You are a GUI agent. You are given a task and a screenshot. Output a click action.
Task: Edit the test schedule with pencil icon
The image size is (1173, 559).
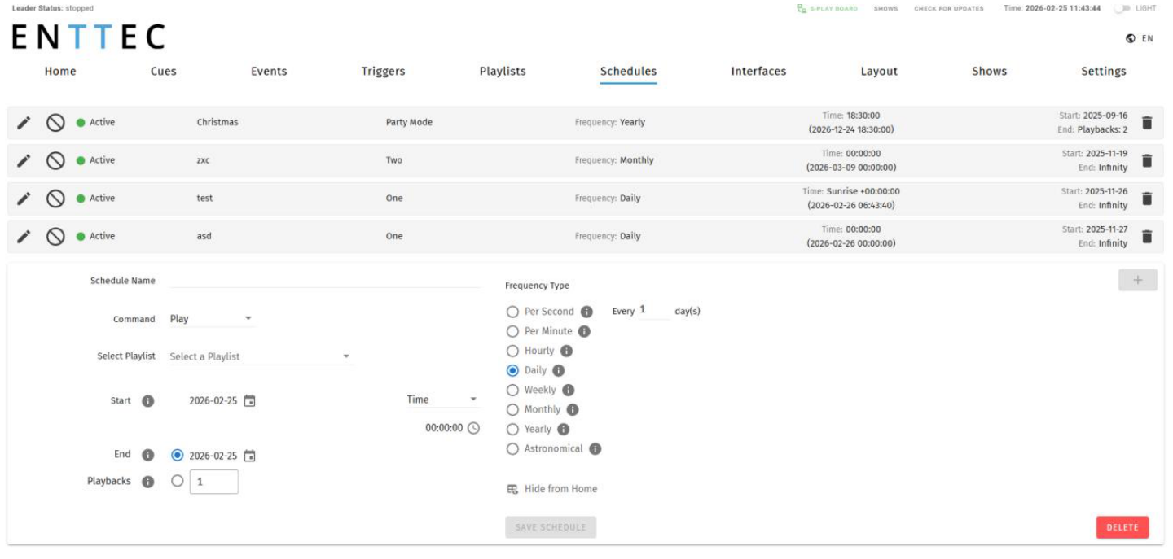(x=24, y=199)
